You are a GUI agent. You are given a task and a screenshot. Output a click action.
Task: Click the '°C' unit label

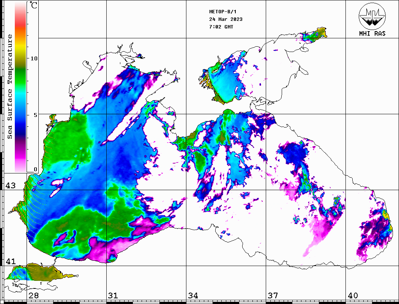tap(33, 5)
